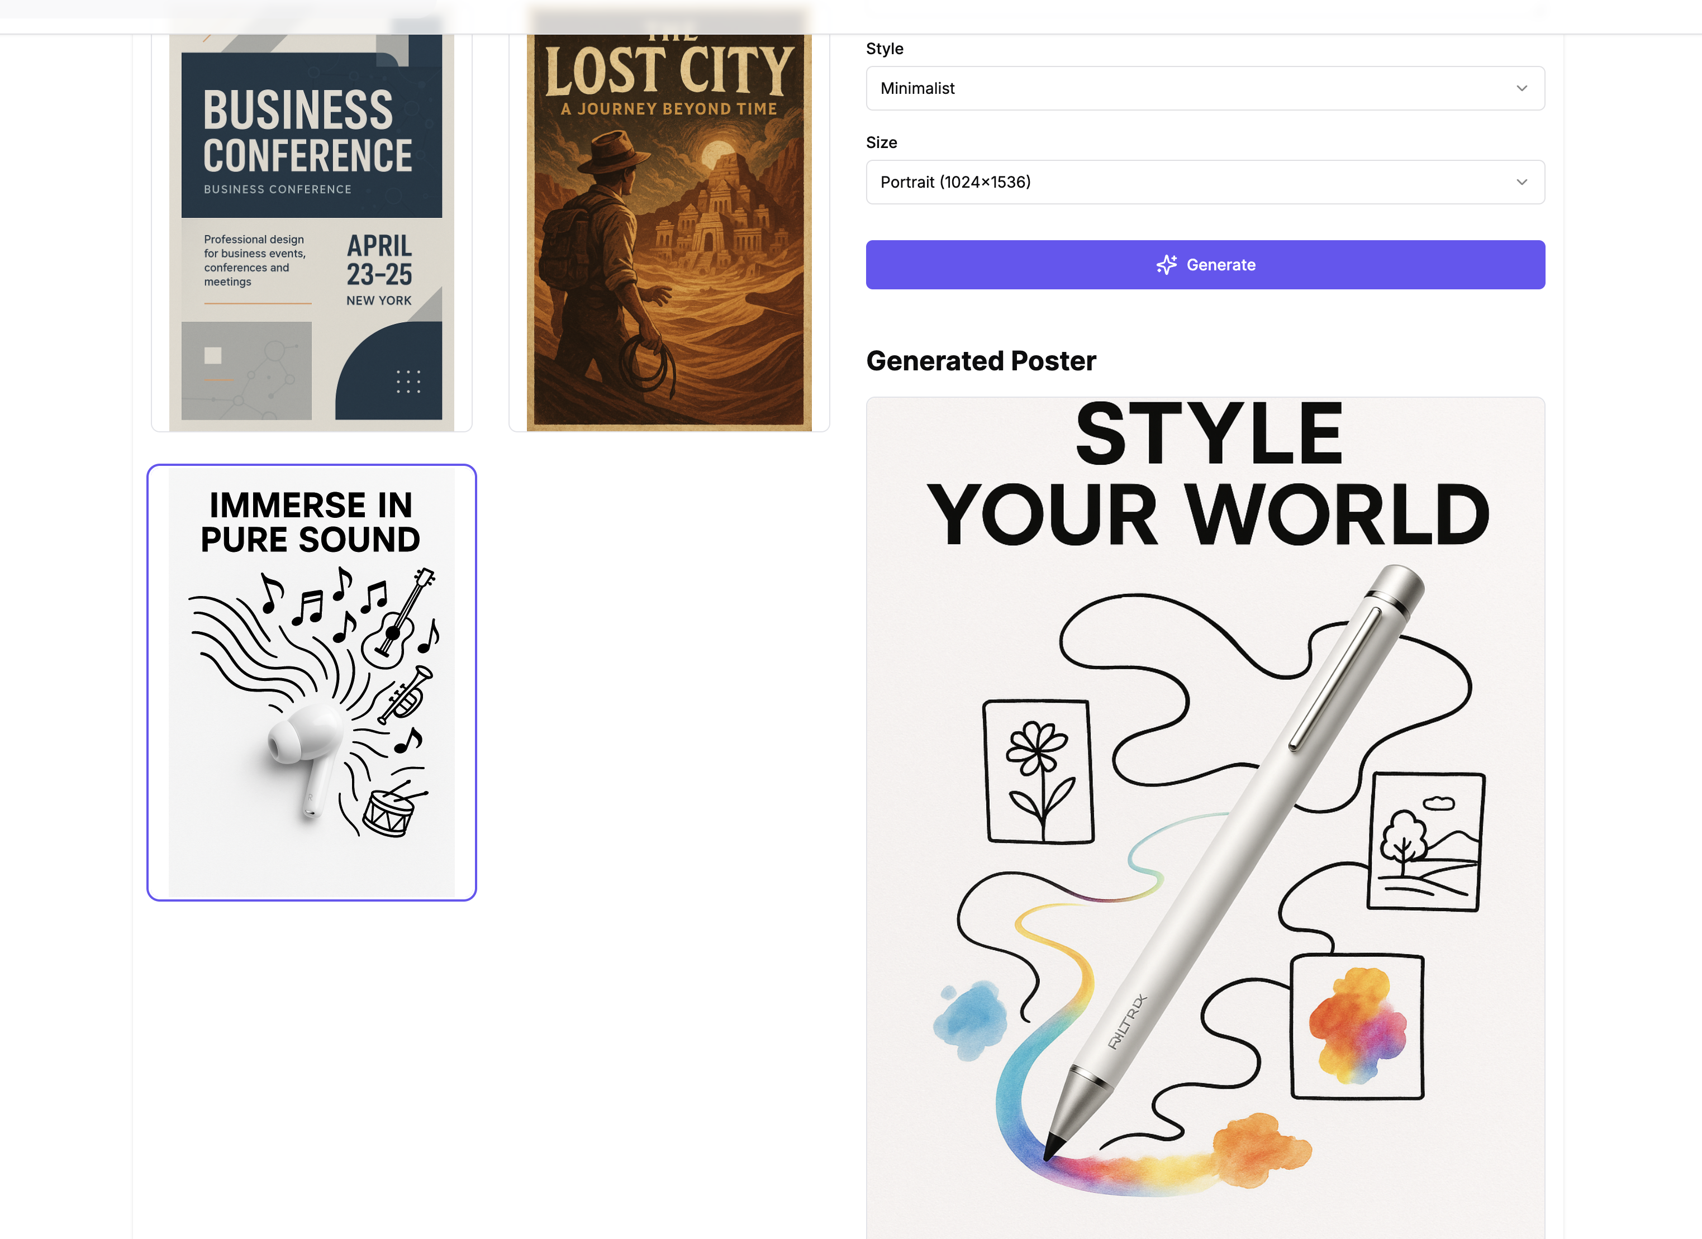The width and height of the screenshot is (1702, 1239).
Task: Click the explorer figure on Lost City poster
Action: (600, 270)
